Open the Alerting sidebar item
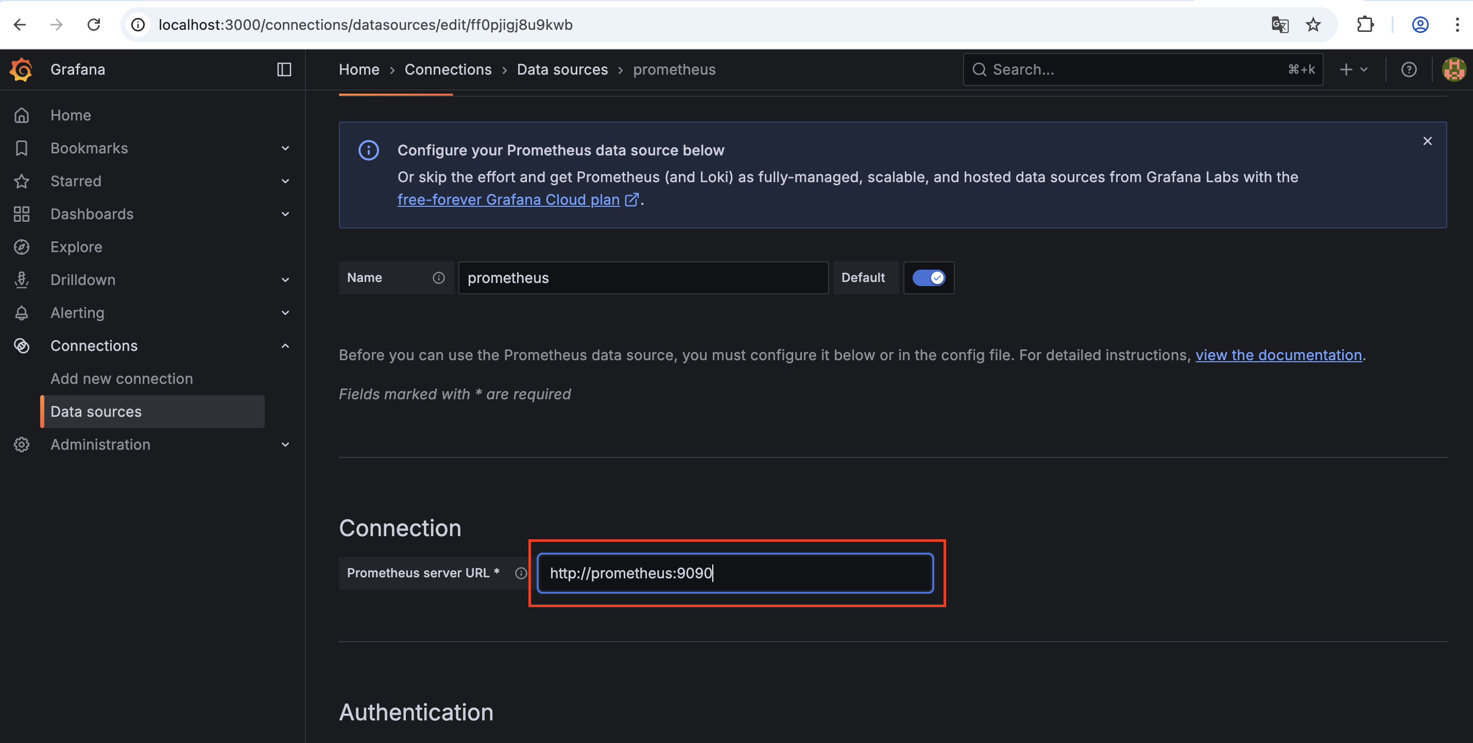The image size is (1473, 743). coord(77,313)
